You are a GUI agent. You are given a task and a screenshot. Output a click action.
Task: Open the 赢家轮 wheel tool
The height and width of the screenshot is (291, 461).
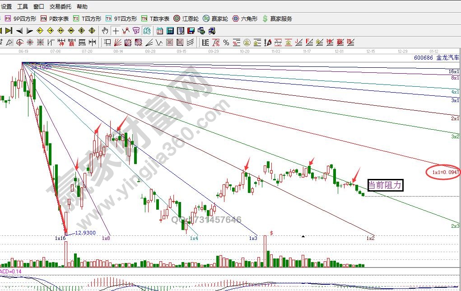coord(215,19)
